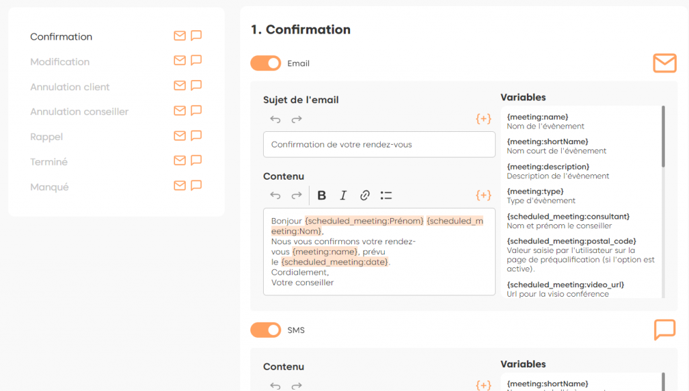The width and height of the screenshot is (689, 391).
Task: Insert a bullet list in the Contenu editor
Action: tap(386, 195)
